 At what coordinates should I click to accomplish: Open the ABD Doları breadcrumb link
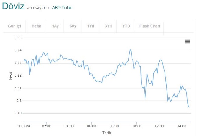coord(62,8)
